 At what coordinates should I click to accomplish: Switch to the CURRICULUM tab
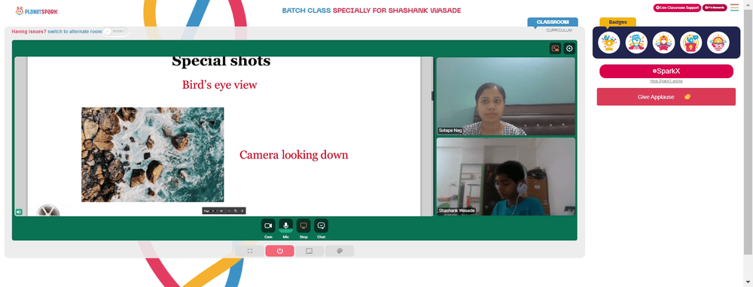[559, 30]
